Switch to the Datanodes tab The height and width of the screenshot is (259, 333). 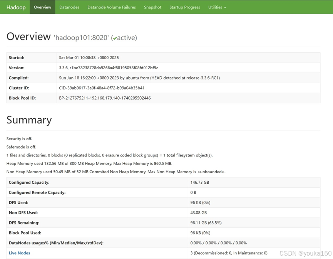69,7
